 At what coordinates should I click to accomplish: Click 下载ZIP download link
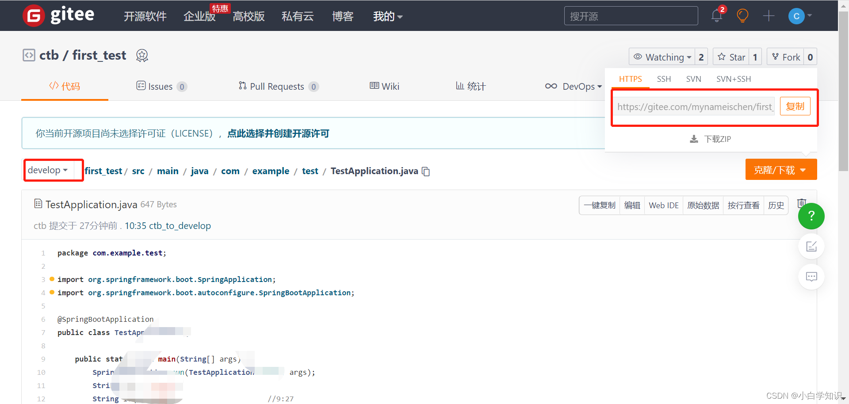point(711,139)
